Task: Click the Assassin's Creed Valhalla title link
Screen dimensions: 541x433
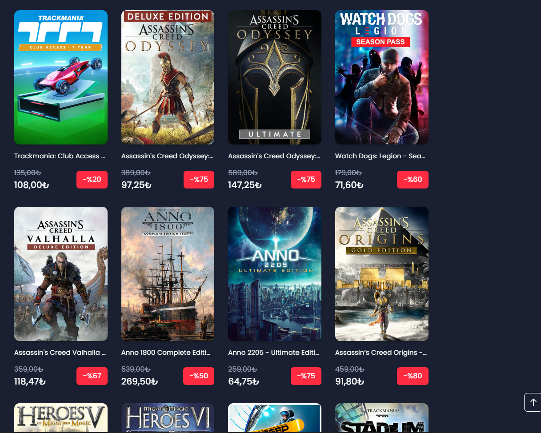Action: pyautogui.click(x=60, y=353)
